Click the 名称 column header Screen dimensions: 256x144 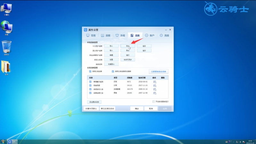91,78
